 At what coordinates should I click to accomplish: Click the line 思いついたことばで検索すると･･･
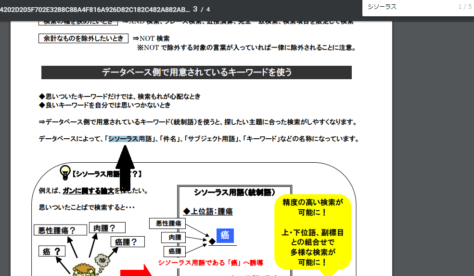click(x=87, y=207)
